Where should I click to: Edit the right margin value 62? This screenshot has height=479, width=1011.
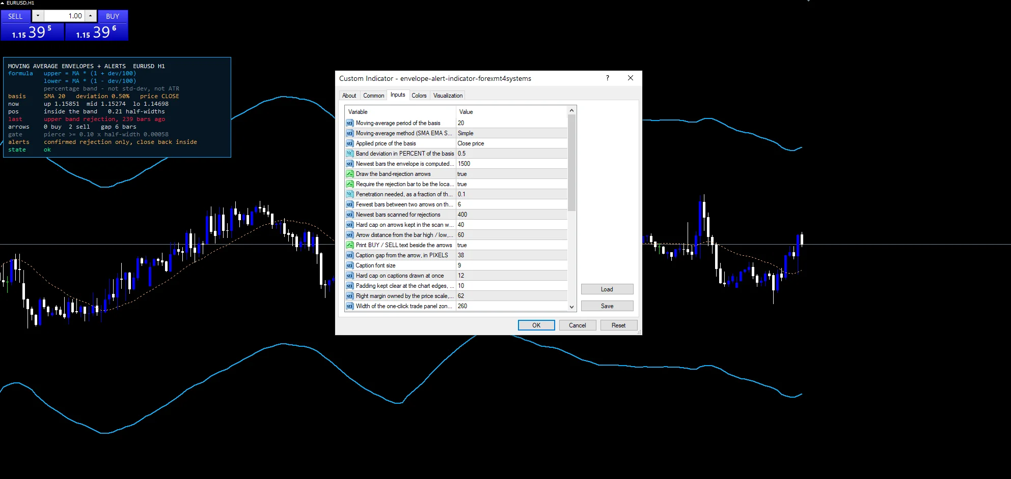coord(511,296)
